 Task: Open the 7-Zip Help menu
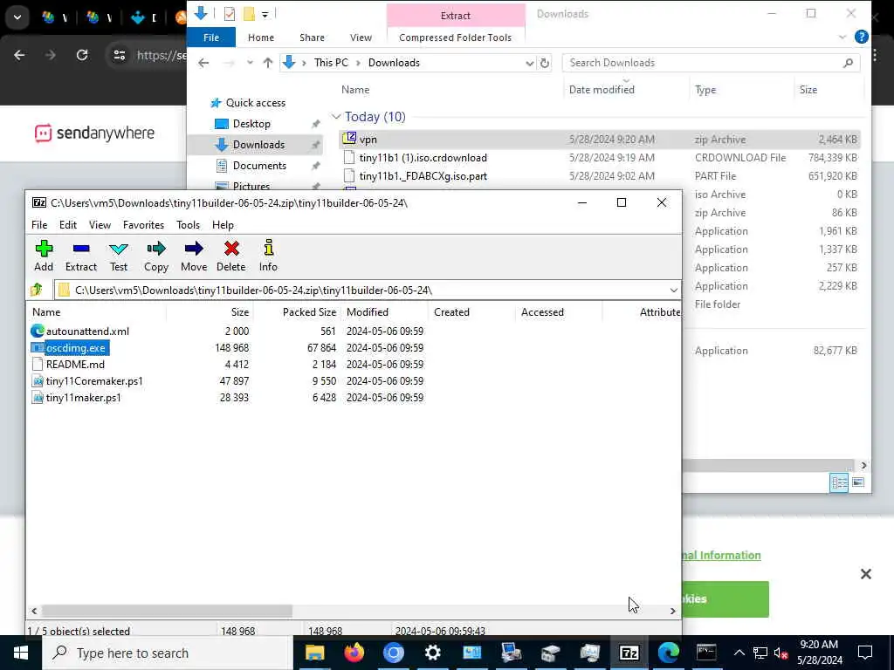[x=223, y=225]
